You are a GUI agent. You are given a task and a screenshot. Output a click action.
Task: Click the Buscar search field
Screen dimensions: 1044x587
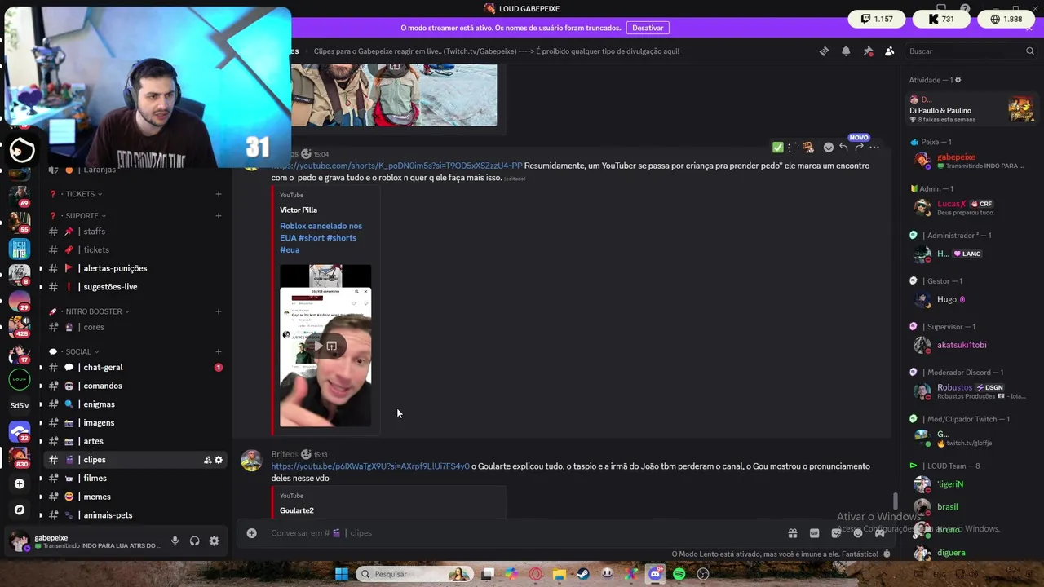tap(971, 51)
